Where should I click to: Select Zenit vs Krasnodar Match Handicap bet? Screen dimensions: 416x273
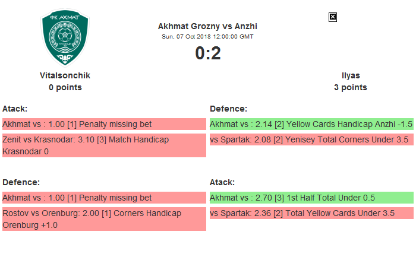(x=104, y=145)
